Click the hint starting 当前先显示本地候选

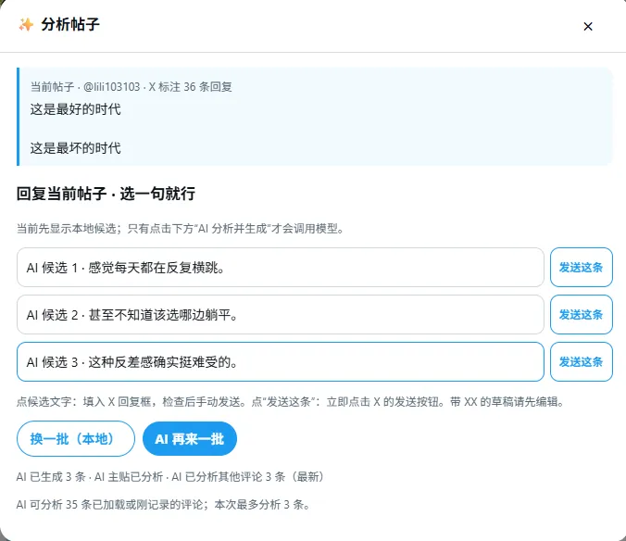click(180, 229)
